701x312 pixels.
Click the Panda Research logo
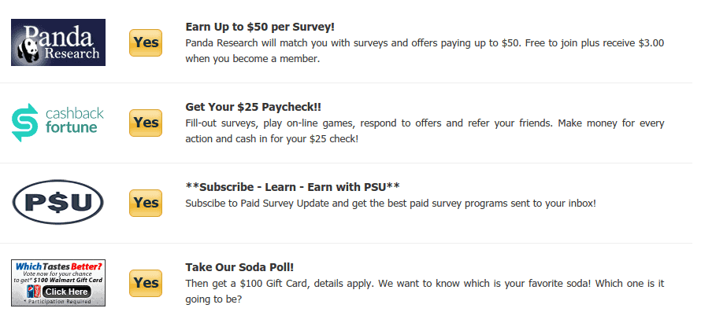pos(58,42)
